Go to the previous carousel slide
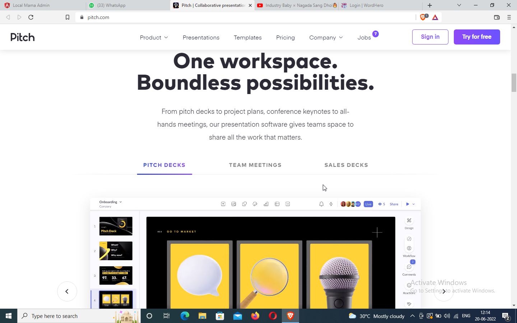Screen dimensions: 517x323 [x=67, y=291]
